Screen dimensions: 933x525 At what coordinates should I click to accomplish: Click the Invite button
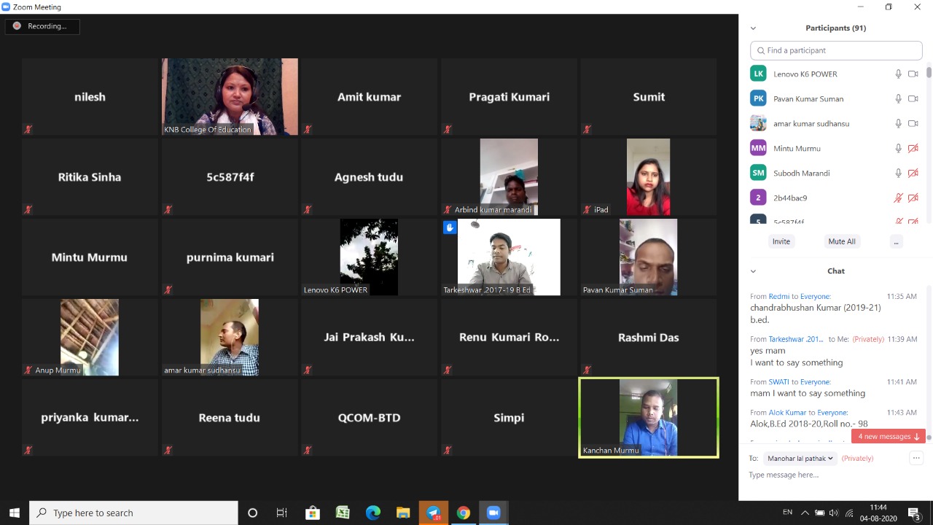[781, 241]
